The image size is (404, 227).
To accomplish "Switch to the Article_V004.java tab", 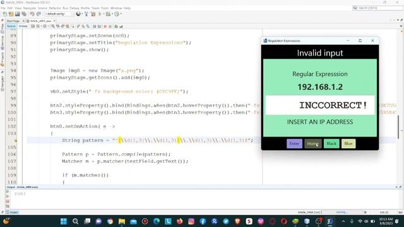I will [40, 21].
